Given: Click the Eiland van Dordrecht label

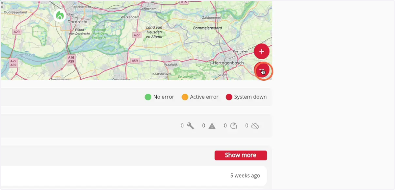Looking at the screenshot, I should (80, 32).
